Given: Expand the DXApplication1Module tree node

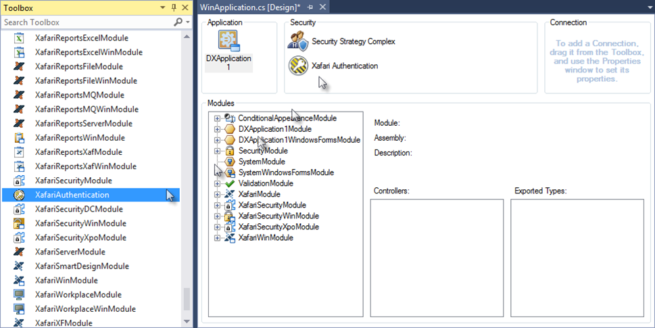Looking at the screenshot, I should 217,129.
